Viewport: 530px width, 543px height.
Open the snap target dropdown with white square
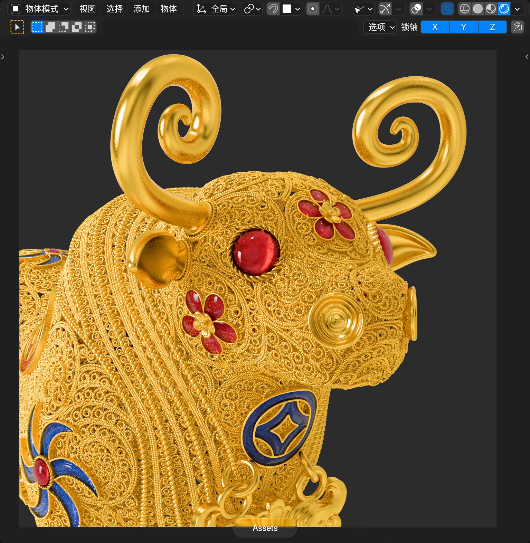291,9
